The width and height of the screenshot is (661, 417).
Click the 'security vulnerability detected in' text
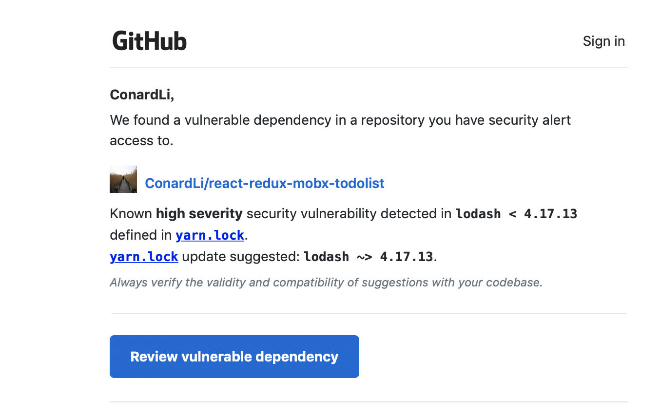coord(349,213)
